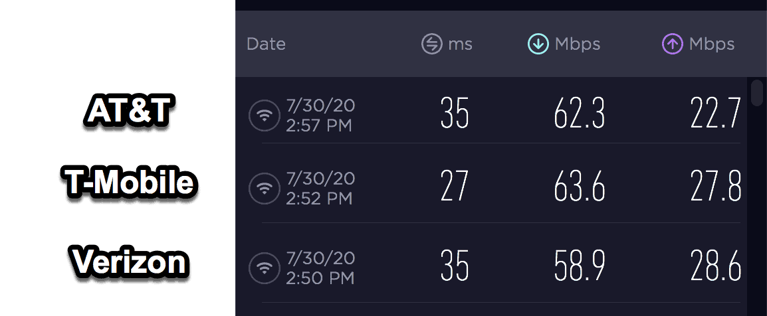Click the ping latency icon beside ms
Viewport: 767px width, 316px height.
click(x=432, y=44)
